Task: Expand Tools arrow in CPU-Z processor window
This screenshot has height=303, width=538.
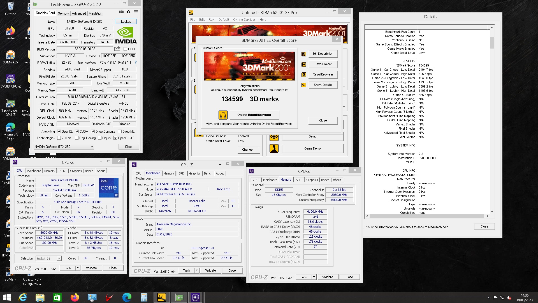Action: click(x=78, y=268)
